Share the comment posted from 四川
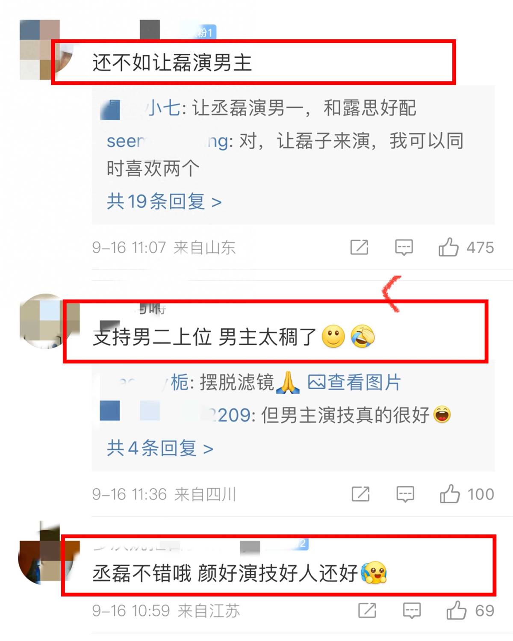This screenshot has height=641, width=513. click(360, 494)
